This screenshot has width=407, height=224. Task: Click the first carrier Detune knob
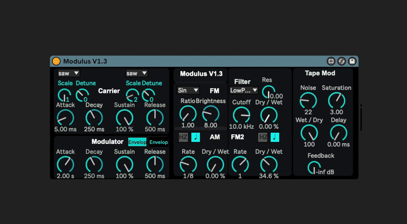82,95
